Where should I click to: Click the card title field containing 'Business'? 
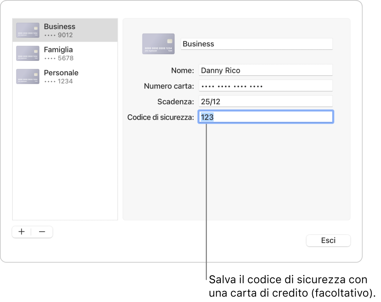click(256, 44)
